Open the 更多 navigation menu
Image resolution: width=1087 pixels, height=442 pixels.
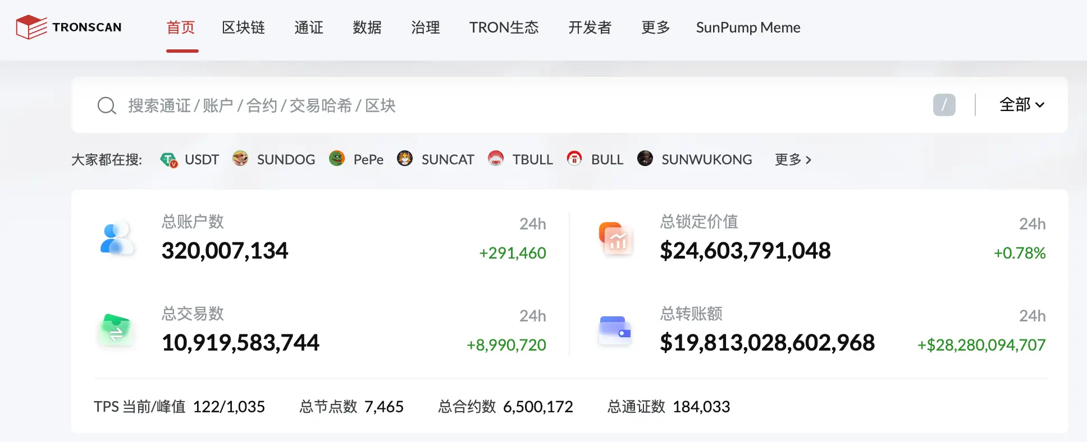[656, 27]
